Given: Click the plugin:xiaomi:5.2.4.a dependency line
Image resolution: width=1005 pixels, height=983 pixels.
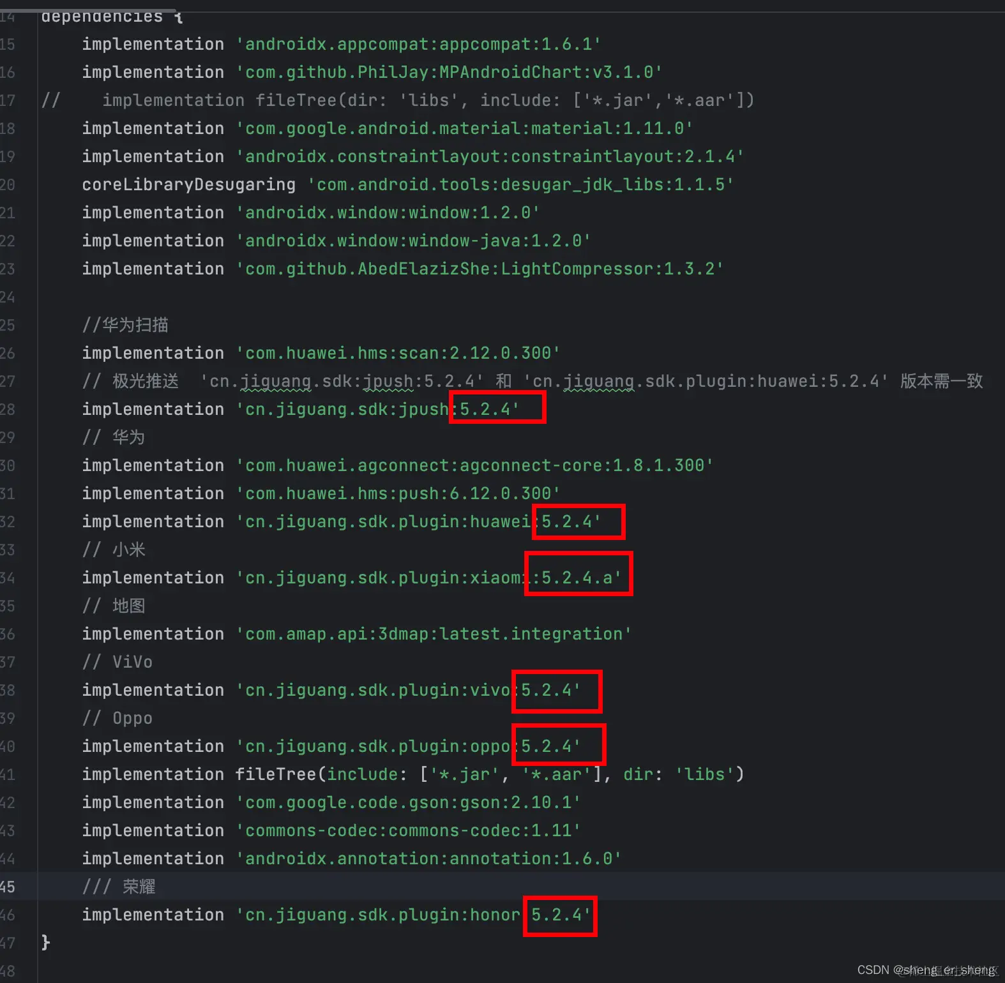Looking at the screenshot, I should pos(352,578).
